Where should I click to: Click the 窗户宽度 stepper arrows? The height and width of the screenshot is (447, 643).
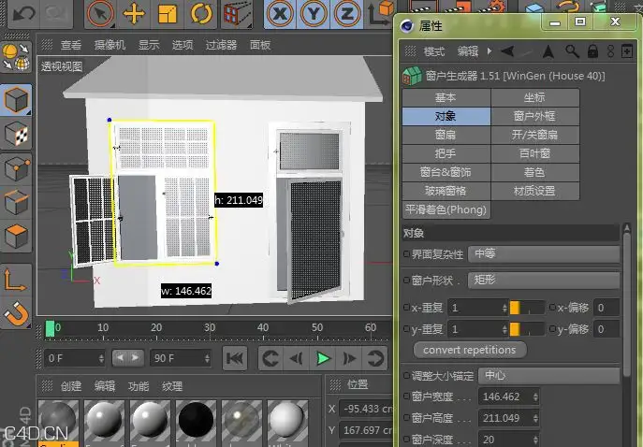535,397
